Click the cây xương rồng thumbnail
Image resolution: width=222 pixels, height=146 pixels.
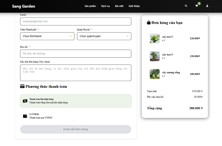point(155,74)
